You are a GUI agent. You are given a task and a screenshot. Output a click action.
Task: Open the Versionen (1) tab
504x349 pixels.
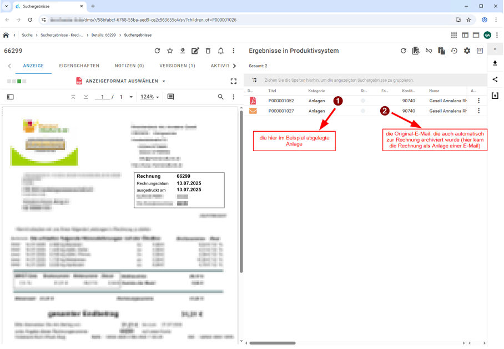178,66
